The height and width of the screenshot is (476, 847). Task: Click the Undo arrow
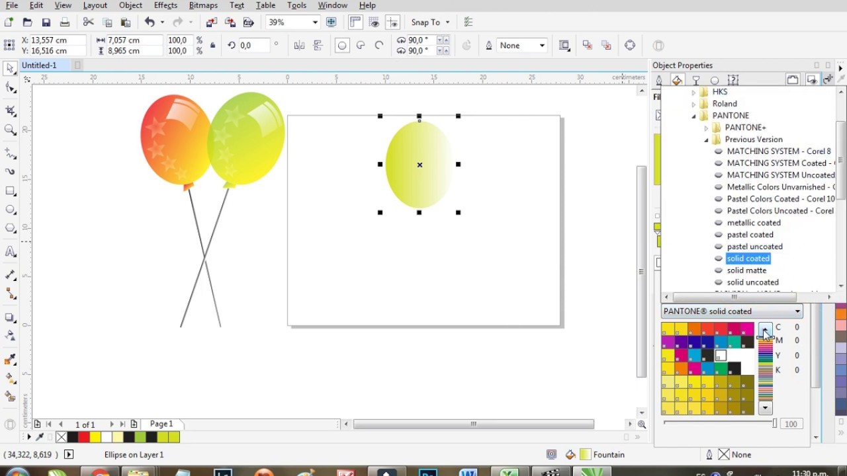coord(150,22)
